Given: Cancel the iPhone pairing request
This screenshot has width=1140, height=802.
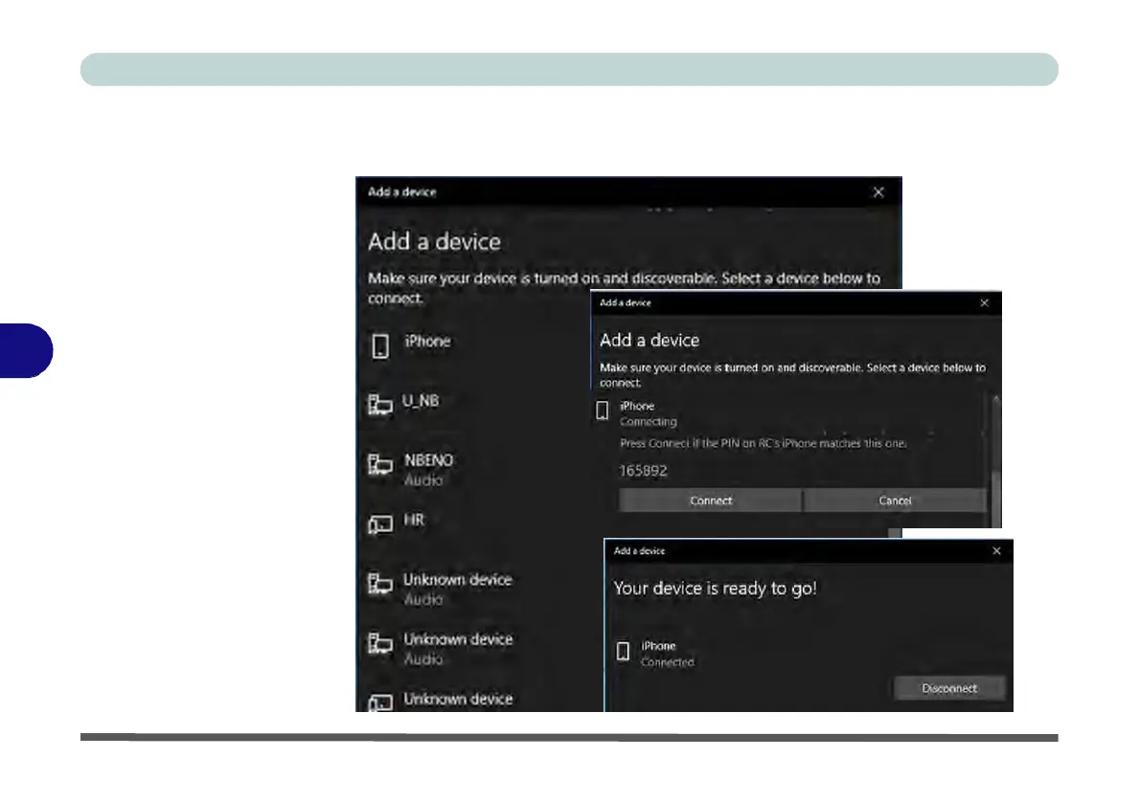Looking at the screenshot, I should point(895,501).
